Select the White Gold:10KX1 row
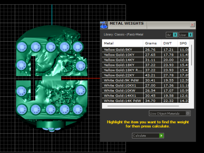 click(x=145, y=85)
